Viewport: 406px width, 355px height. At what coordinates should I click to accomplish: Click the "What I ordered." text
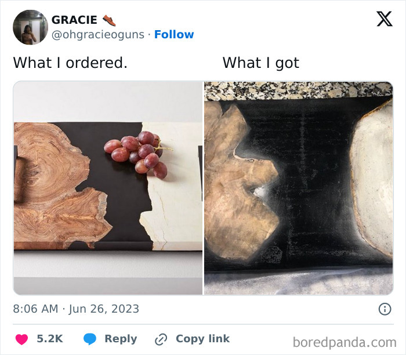[70, 63]
